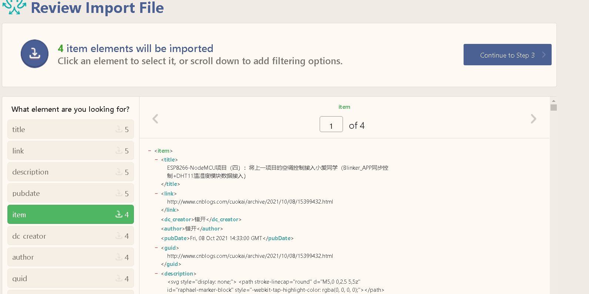Click the opening <item> tag
Screen dimensions: 589x294
coord(164,151)
